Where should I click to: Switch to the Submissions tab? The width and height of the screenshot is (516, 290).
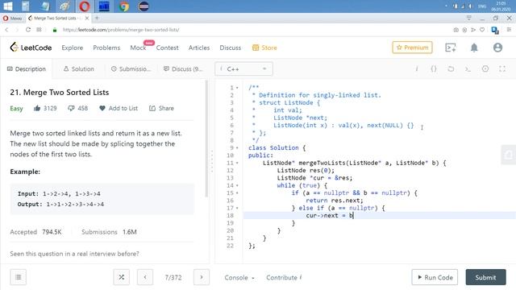131,69
